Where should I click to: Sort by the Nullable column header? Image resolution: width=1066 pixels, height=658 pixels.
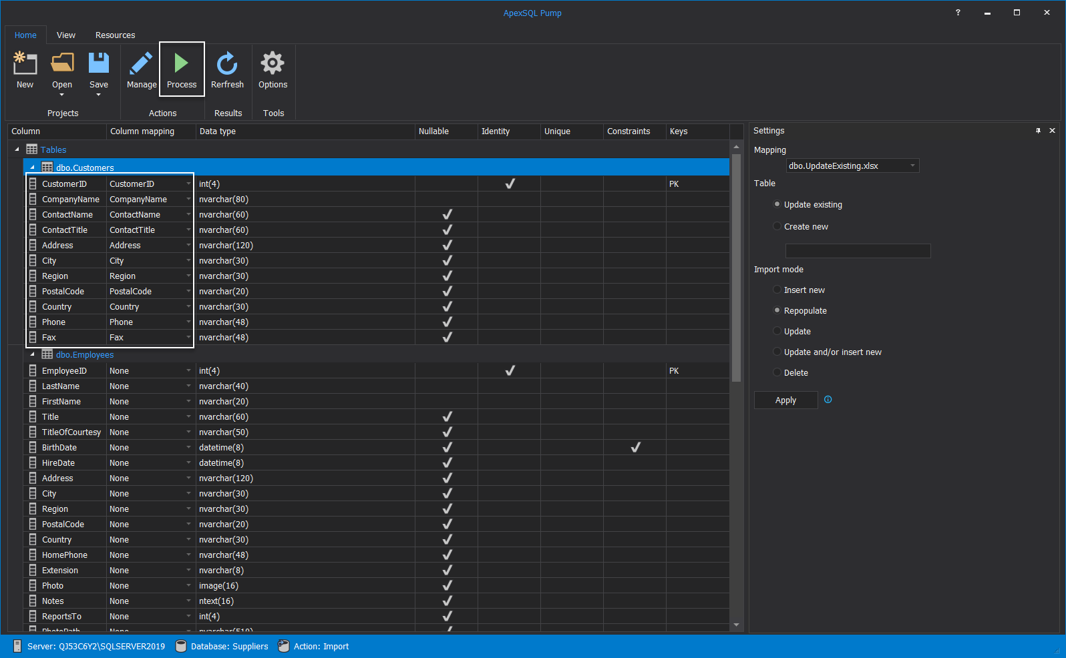446,131
